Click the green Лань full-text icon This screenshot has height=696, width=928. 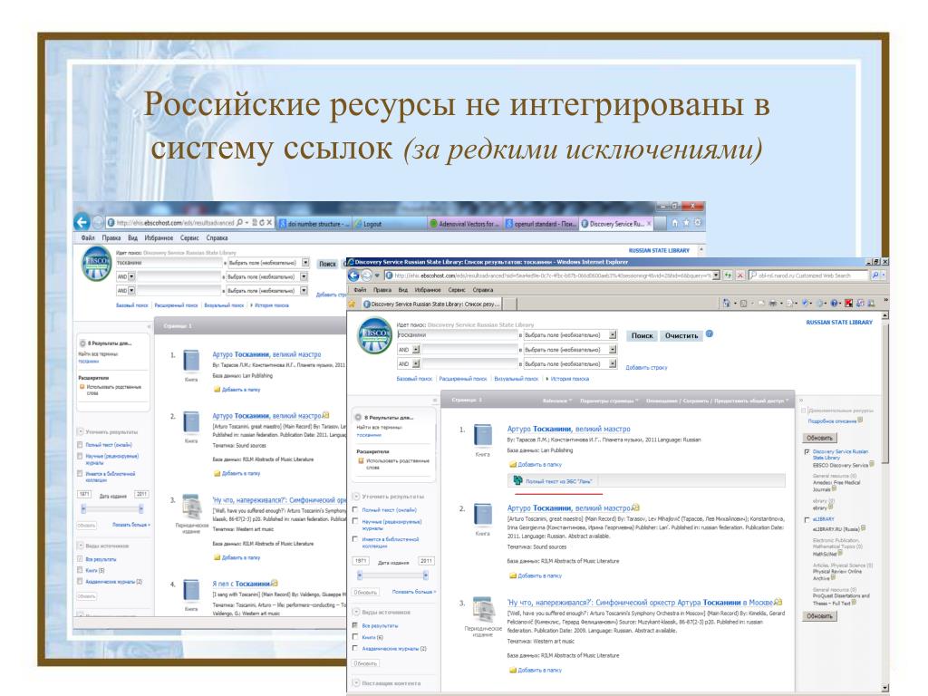[517, 480]
